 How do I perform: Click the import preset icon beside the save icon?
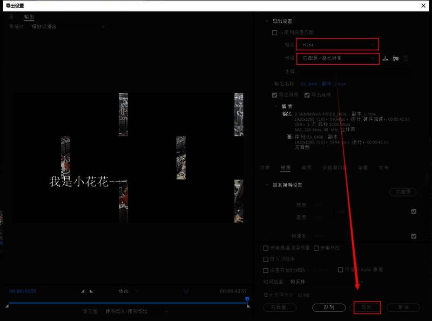tap(395, 58)
